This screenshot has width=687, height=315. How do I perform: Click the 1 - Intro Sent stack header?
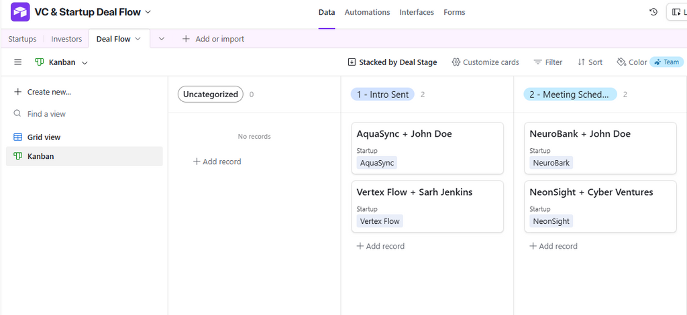coord(382,94)
